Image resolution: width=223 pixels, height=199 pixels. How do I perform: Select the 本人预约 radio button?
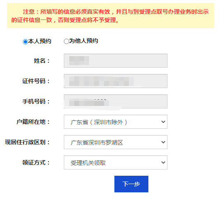coord(25,42)
